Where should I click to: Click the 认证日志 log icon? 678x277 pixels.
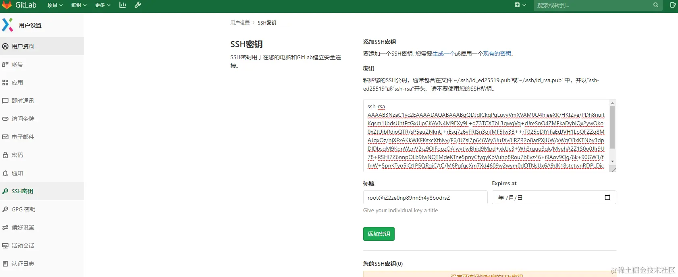(x=5, y=264)
